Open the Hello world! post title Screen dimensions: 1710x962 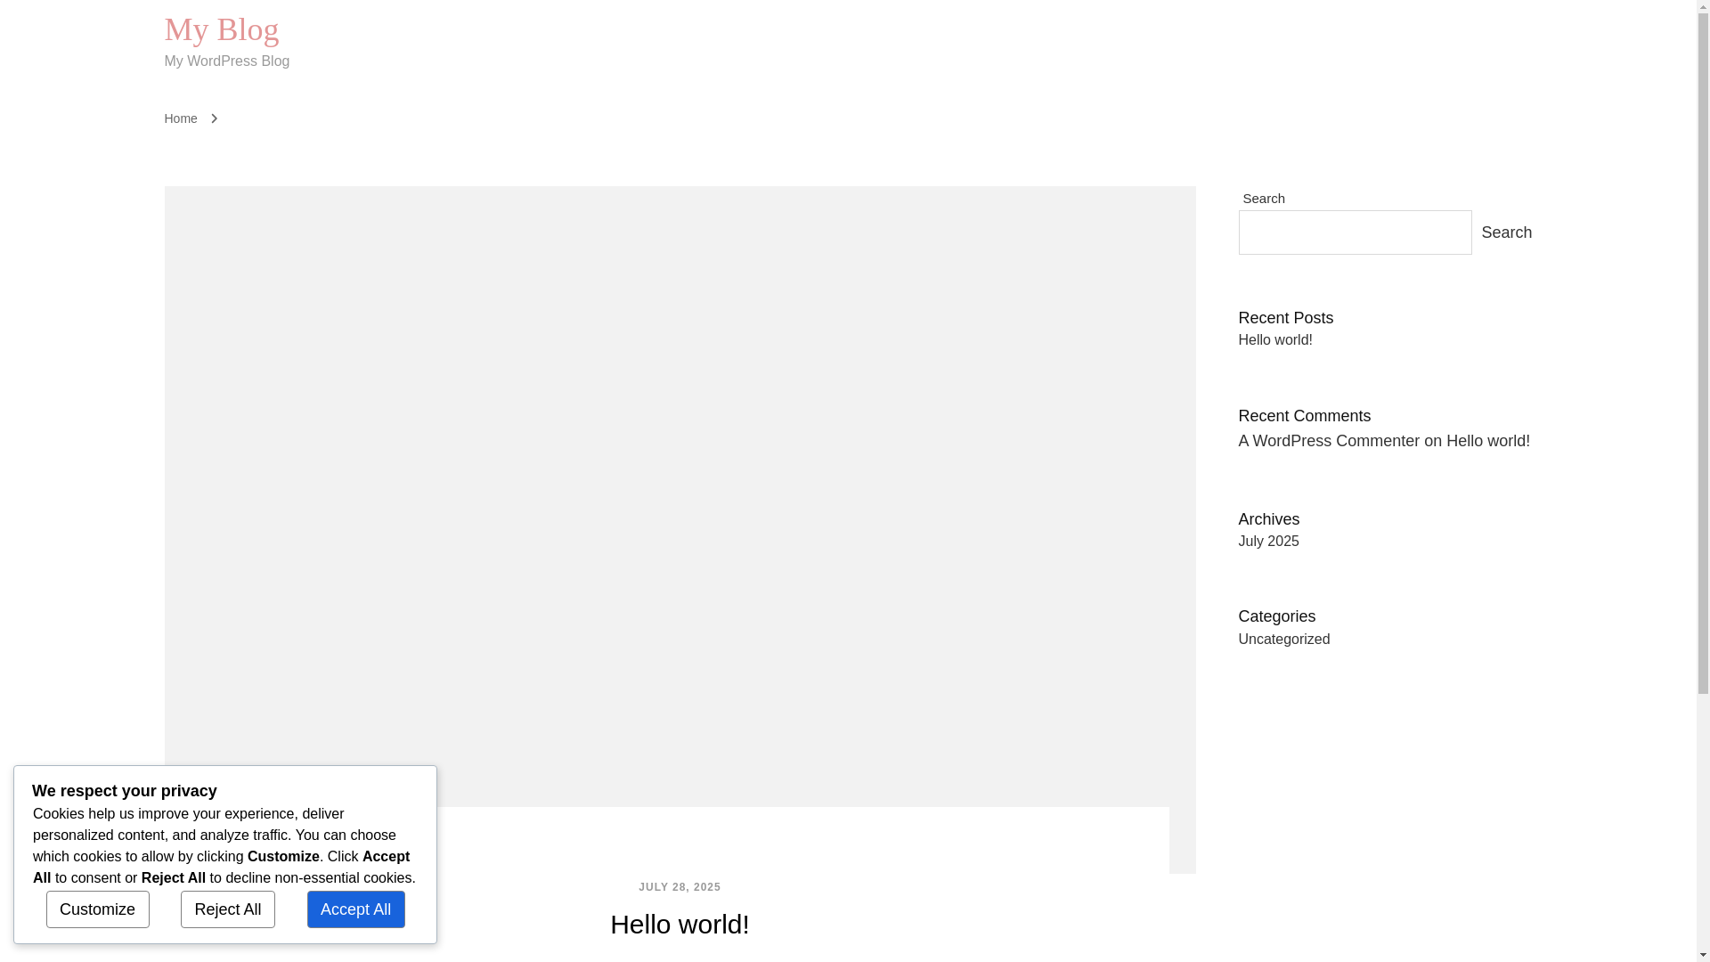click(680, 925)
